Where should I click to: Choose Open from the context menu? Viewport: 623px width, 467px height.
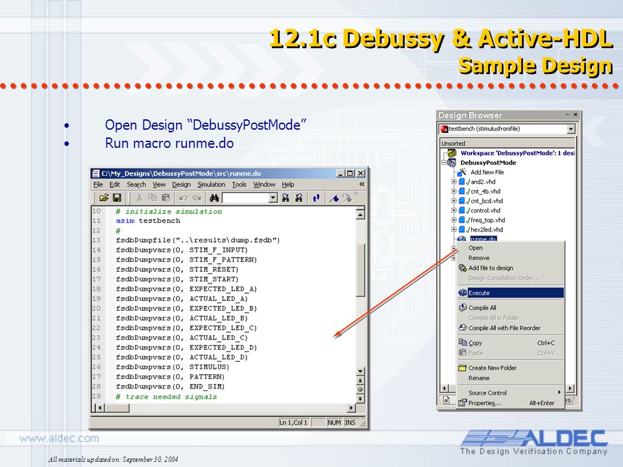(x=511, y=247)
